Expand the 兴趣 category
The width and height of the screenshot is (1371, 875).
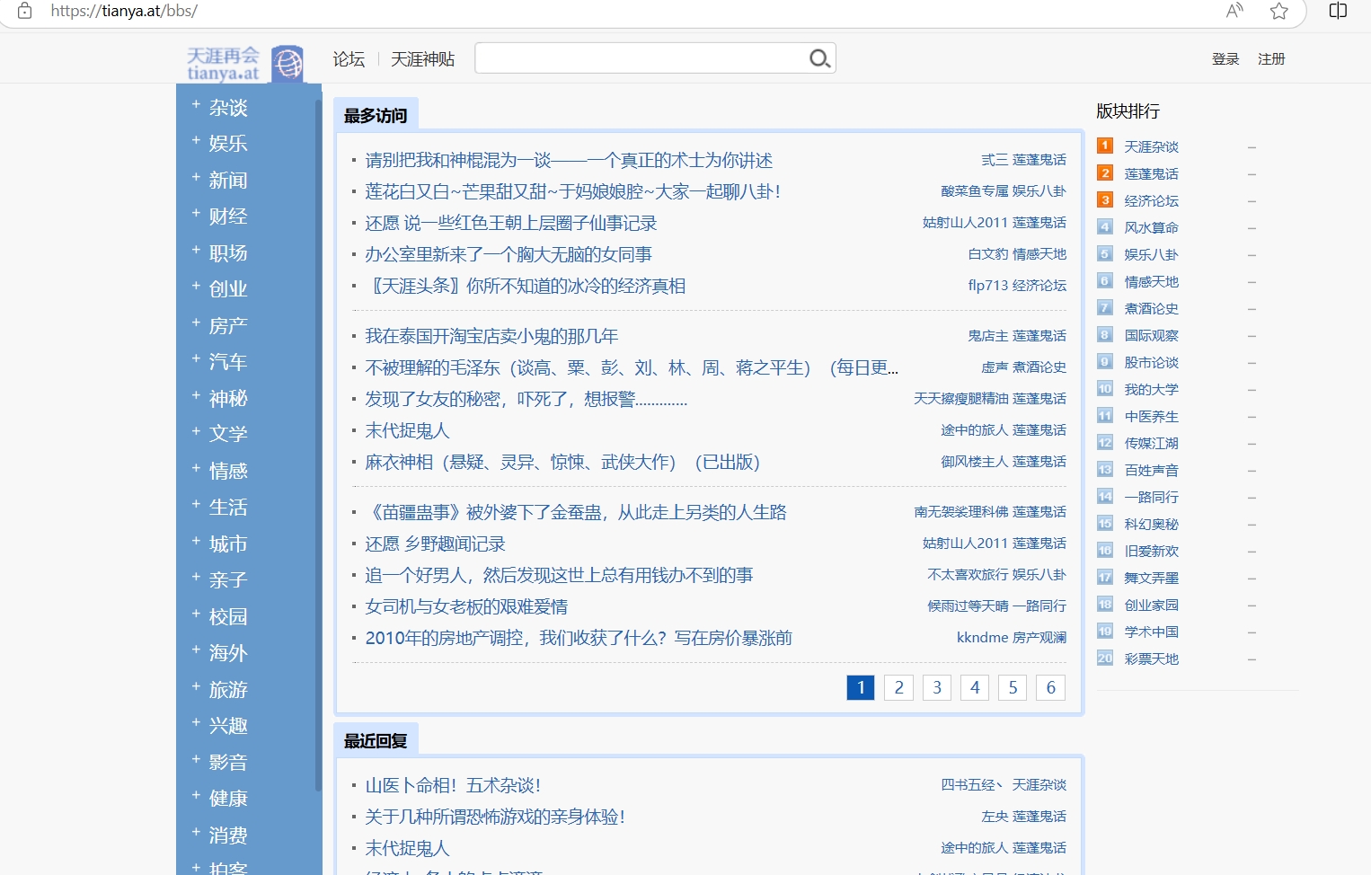228,726
